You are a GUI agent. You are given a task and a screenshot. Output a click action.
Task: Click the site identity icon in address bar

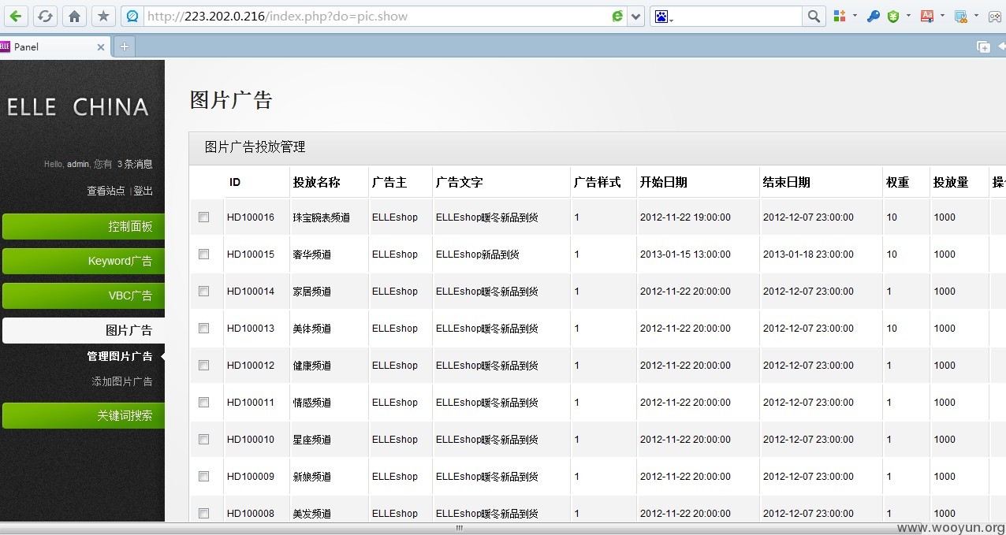click(x=132, y=16)
